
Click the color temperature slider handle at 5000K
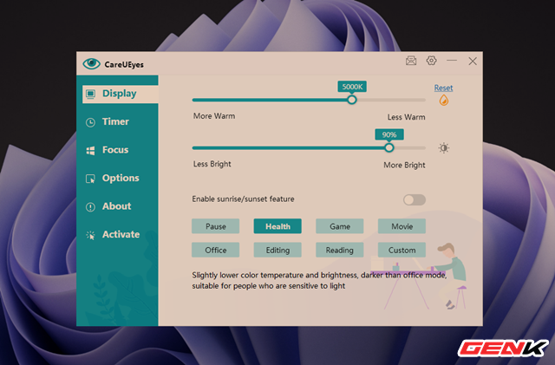coord(351,100)
